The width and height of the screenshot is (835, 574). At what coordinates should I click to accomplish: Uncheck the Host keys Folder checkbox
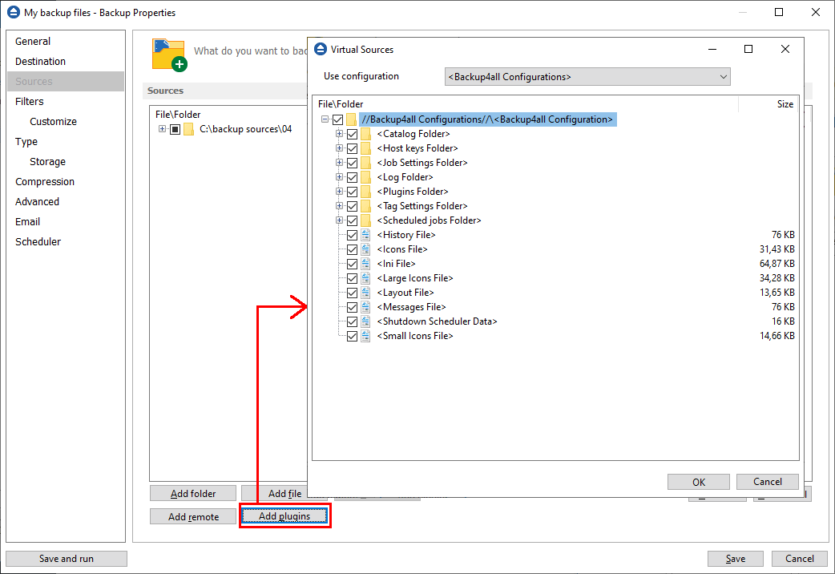(352, 148)
